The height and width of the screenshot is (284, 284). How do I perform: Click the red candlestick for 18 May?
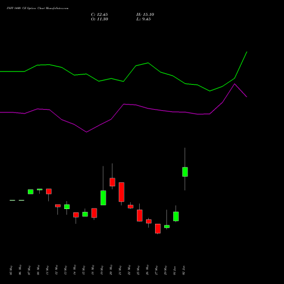point(94,213)
